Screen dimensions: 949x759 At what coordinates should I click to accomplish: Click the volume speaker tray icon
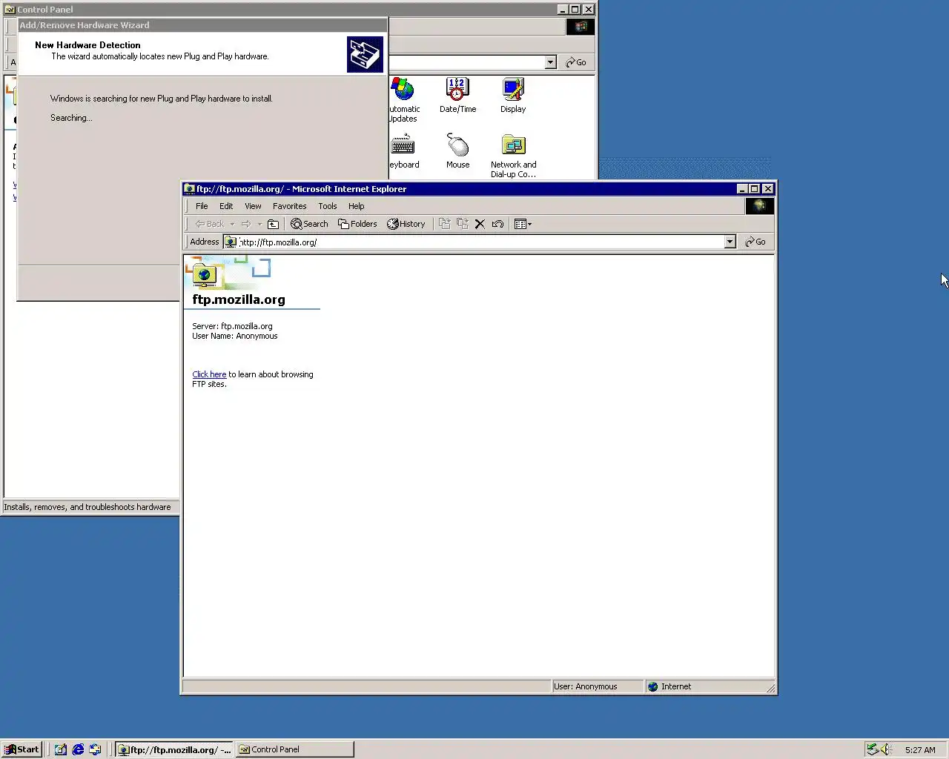[886, 749]
